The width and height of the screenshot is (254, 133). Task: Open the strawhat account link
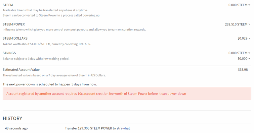coord(123,128)
